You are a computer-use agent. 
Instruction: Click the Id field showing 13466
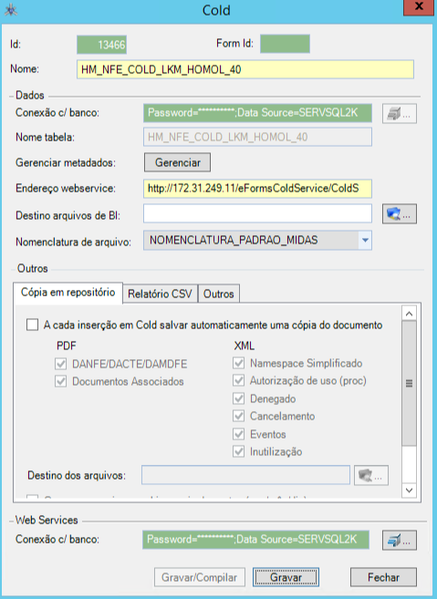click(x=101, y=45)
